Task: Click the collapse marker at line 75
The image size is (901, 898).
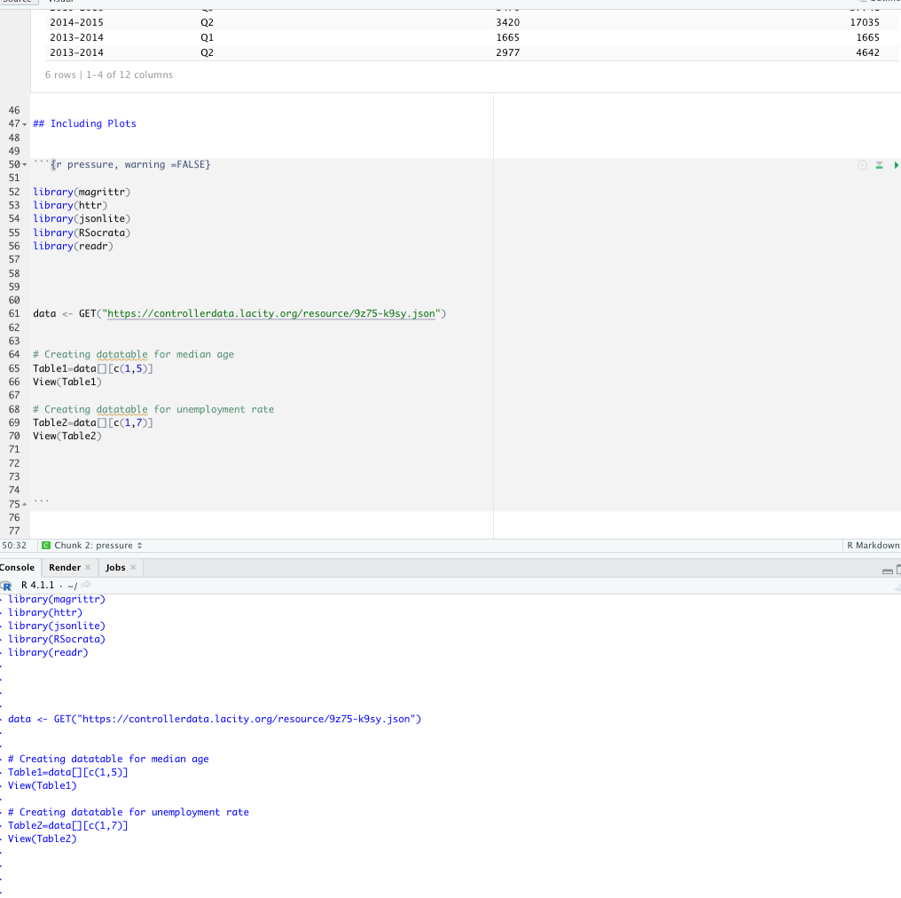Action: coord(26,504)
